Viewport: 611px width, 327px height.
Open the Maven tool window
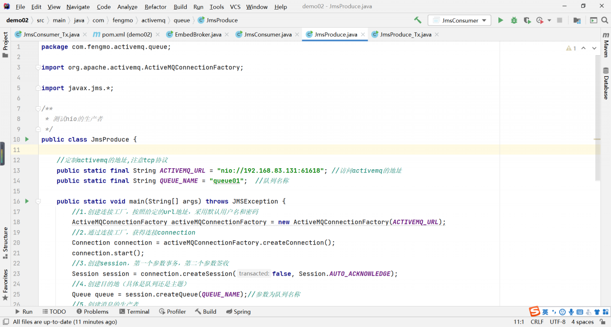606,45
